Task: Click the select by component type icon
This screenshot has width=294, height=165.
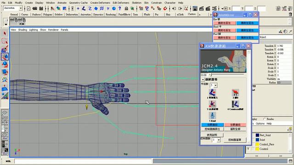Action: (x=64, y=8)
